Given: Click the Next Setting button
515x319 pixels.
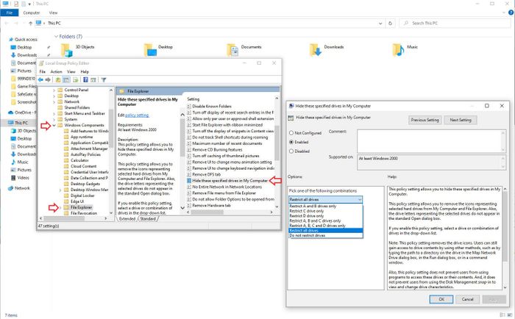Looking at the screenshot, I should coord(461,120).
